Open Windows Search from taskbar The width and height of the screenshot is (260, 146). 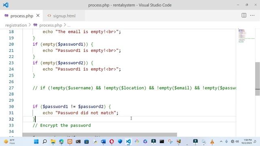45,142
